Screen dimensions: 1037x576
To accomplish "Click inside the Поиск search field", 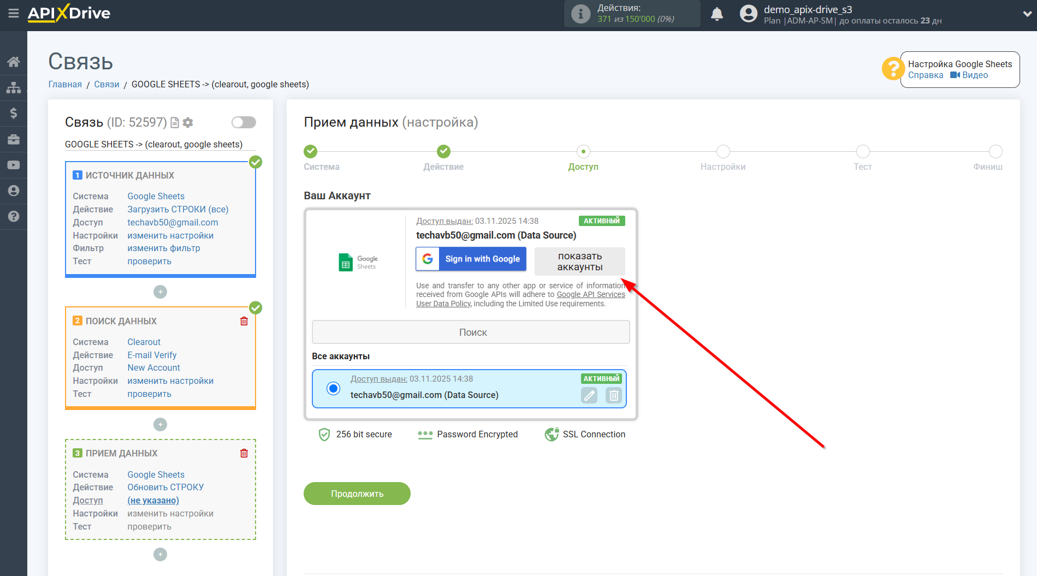I will (x=470, y=331).
